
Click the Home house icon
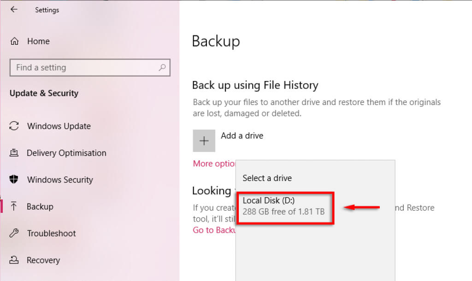(14, 41)
